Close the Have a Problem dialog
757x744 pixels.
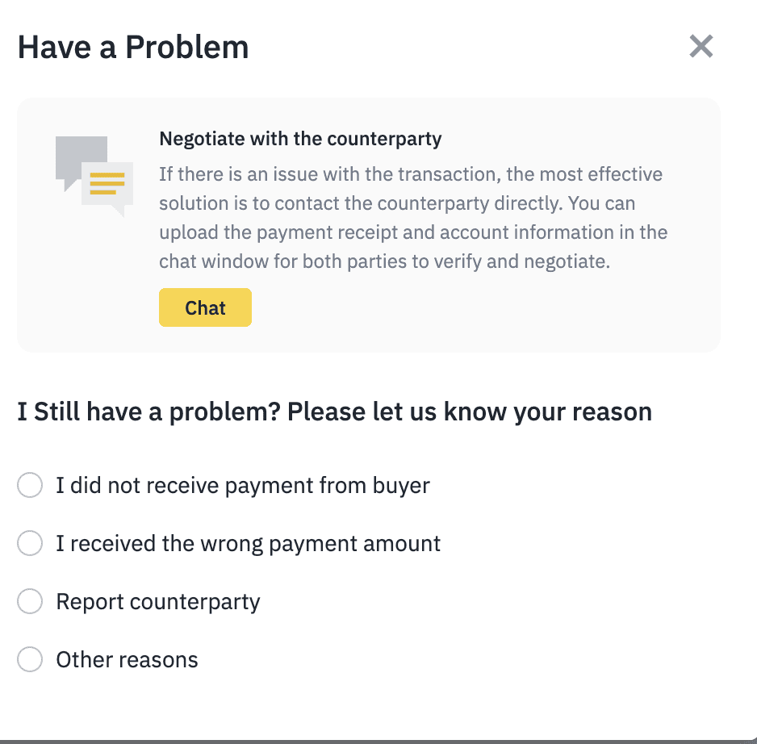(701, 47)
